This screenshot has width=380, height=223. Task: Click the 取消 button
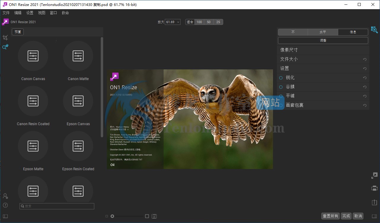point(358,216)
